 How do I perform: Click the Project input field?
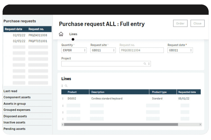tap(101, 64)
